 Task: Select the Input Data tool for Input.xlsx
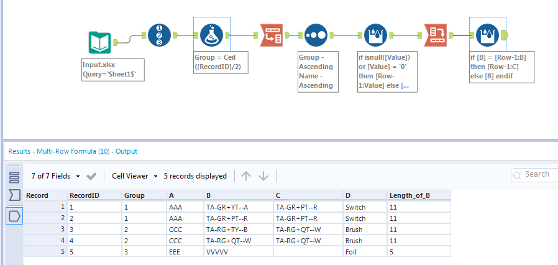99,43
